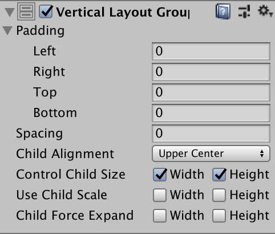The width and height of the screenshot is (275, 234).
Task: Collapse the Vertical Layout Group component
Action: click(x=10, y=12)
